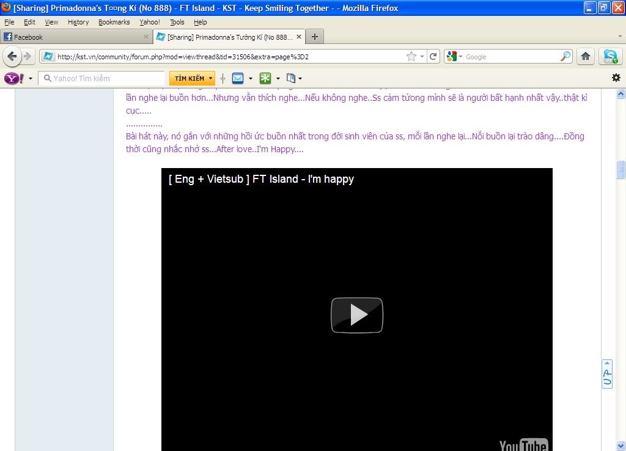Click the search magnifier in Google box
The image size is (626, 451).
coord(565,56)
